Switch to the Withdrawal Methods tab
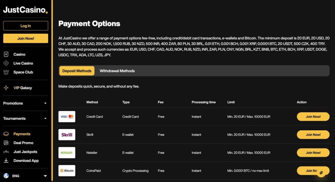Image resolution: width=335 pixels, height=182 pixels. (x=117, y=71)
